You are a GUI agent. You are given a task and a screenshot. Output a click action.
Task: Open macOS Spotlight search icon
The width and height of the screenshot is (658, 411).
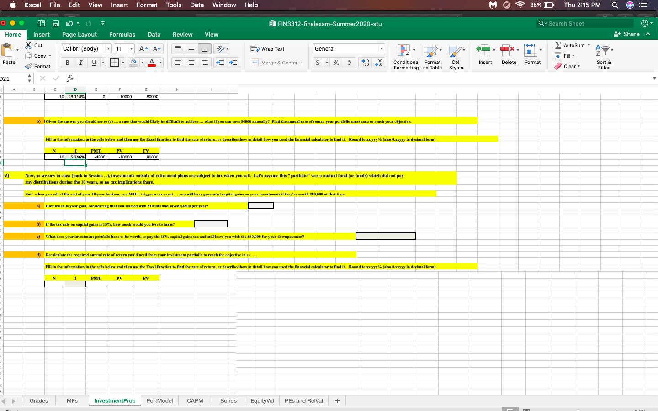pos(615,5)
